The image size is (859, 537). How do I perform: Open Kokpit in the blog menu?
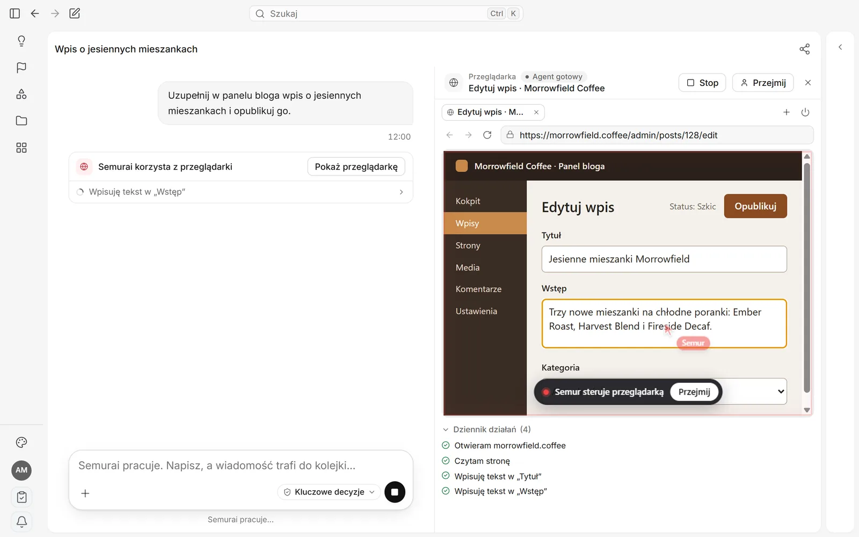[x=485, y=201]
